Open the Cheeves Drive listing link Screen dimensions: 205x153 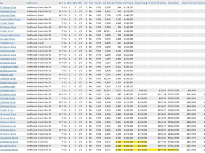point(8,146)
